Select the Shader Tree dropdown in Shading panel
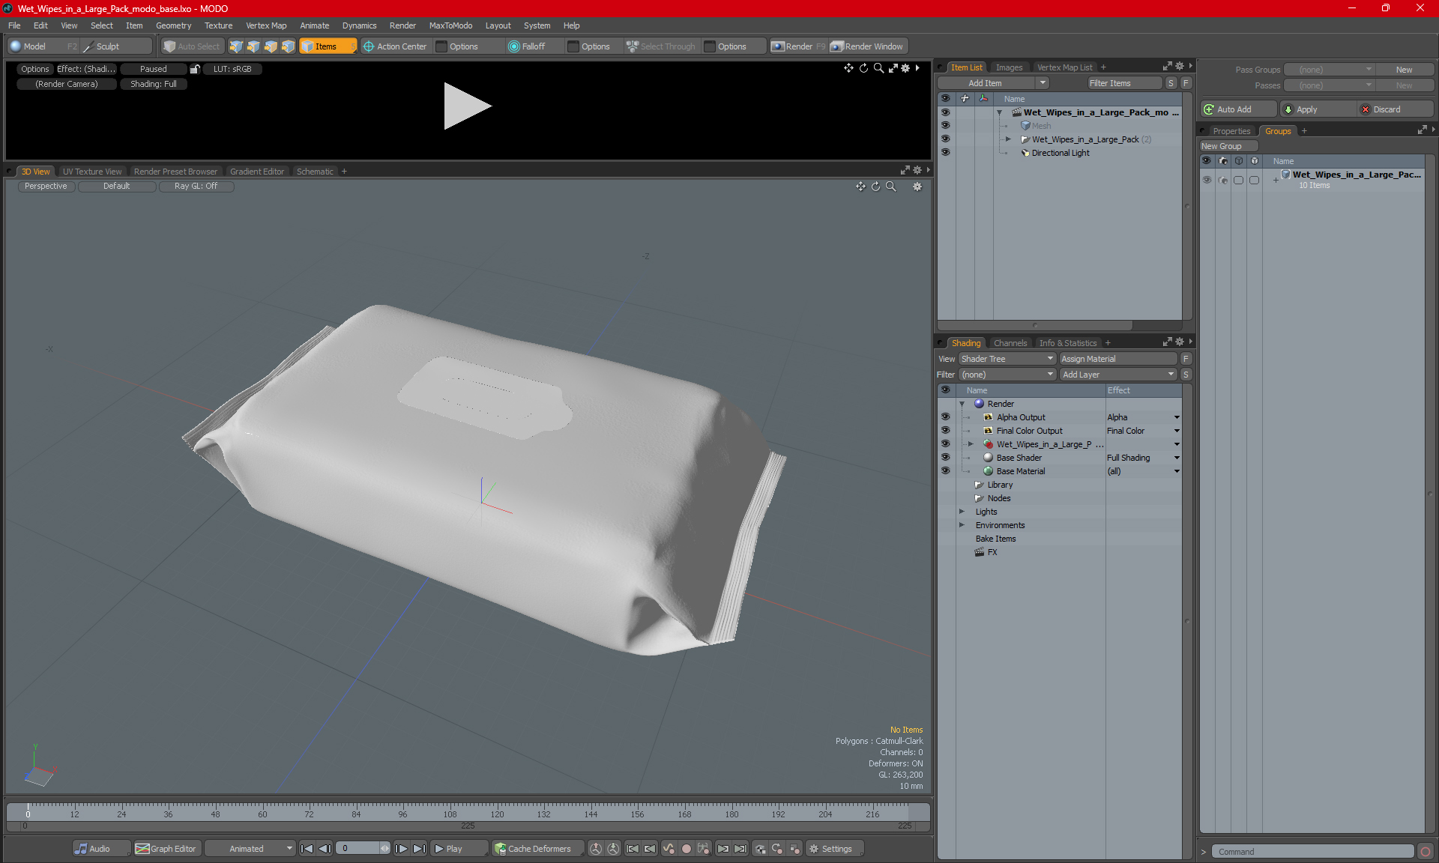The height and width of the screenshot is (863, 1439). [1007, 359]
